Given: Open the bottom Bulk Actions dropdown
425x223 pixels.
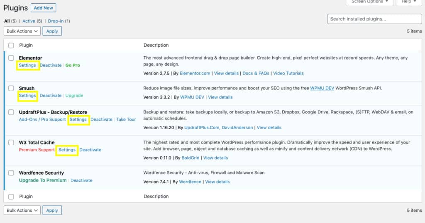Looking at the screenshot, I should click(22, 210).
